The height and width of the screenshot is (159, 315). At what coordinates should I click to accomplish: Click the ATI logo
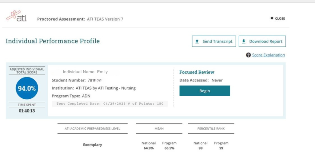coord(16,16)
